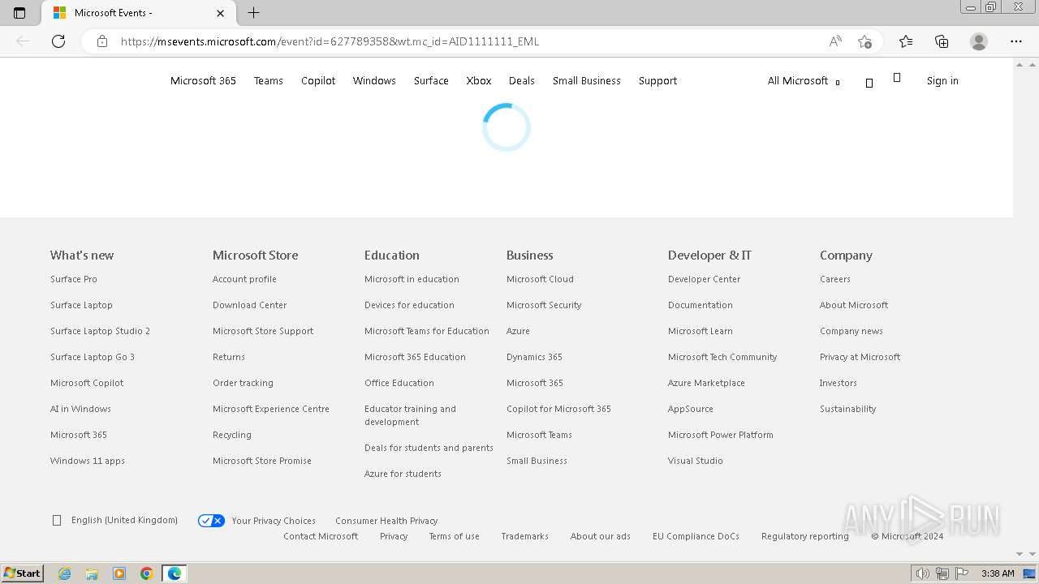The image size is (1039, 584).
Task: Open Internet Explorer from the taskbar
Action: point(64,573)
